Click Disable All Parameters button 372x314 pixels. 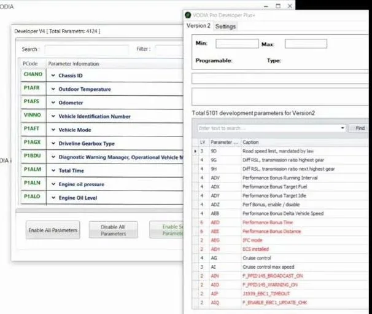(x=113, y=230)
